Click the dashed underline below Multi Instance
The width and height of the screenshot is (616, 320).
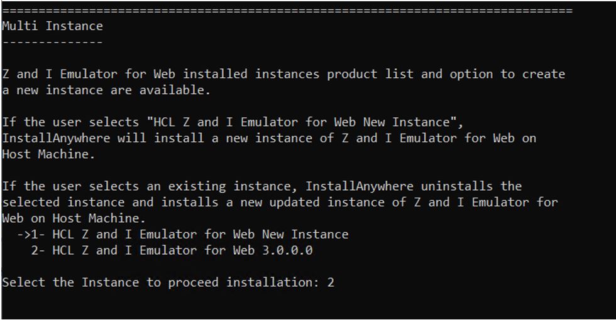point(52,42)
